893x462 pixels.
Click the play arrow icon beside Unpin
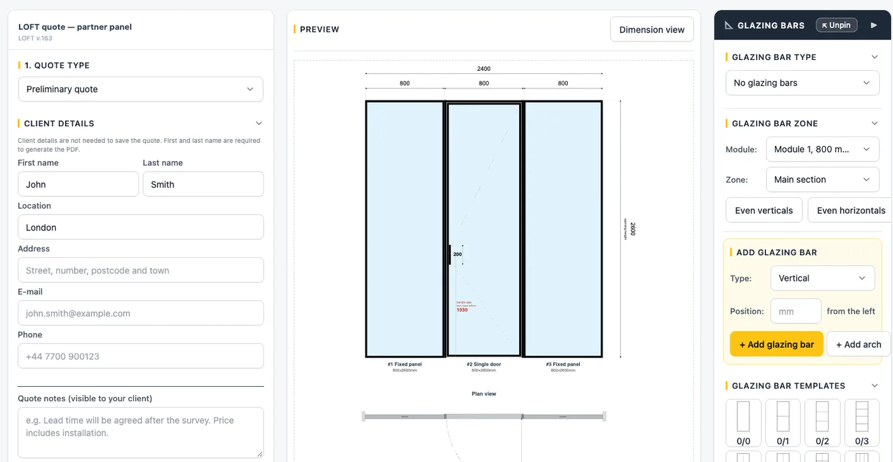[x=874, y=26]
